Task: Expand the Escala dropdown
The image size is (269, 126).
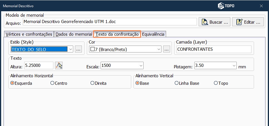Action: 141,65
